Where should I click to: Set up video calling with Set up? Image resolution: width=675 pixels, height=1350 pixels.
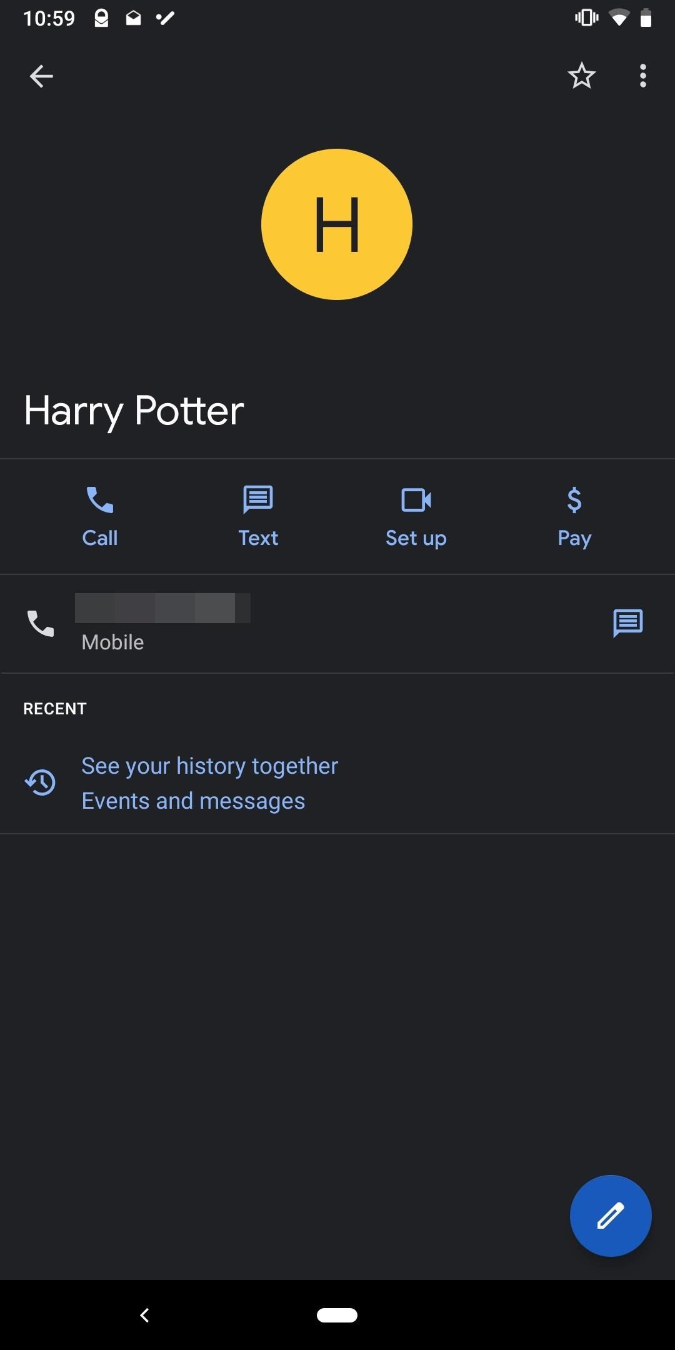[x=416, y=517]
